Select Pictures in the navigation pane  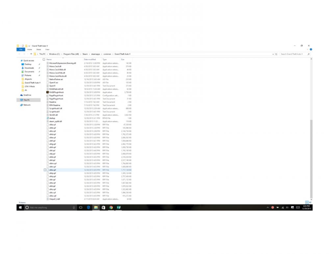point(28,75)
